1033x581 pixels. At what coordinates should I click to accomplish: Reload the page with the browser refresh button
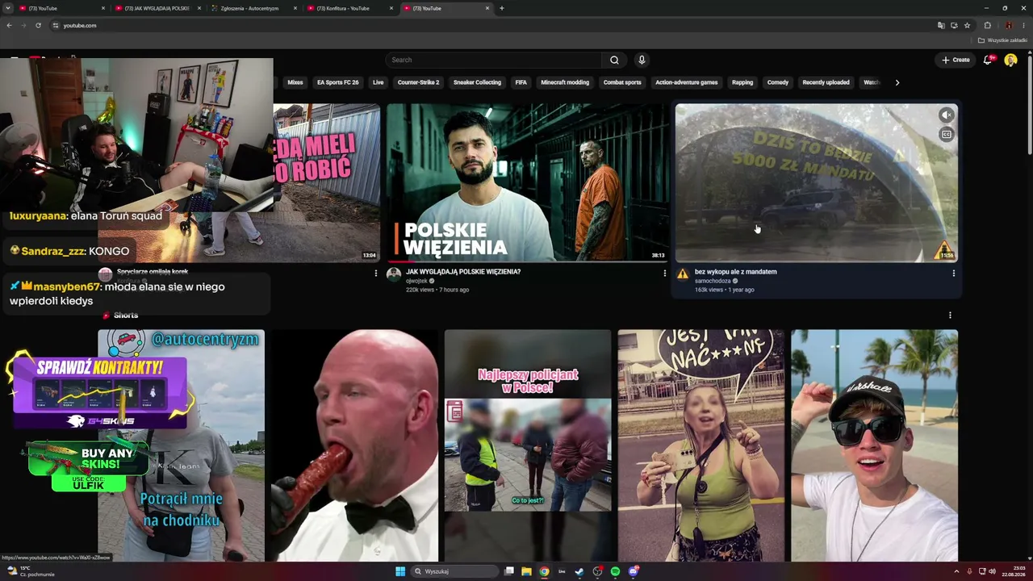38,25
